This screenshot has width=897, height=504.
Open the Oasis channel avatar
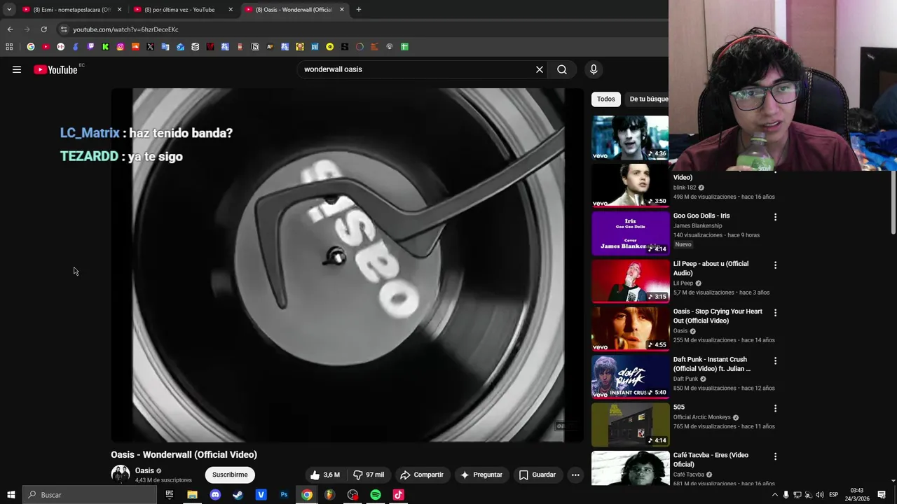[x=121, y=474]
